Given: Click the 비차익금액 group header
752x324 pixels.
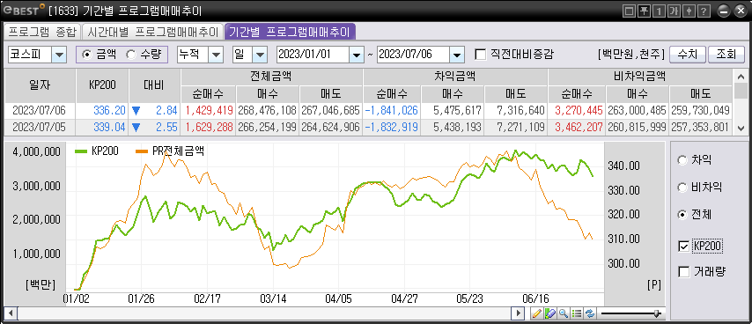Looking at the screenshot, I should pos(640,77).
